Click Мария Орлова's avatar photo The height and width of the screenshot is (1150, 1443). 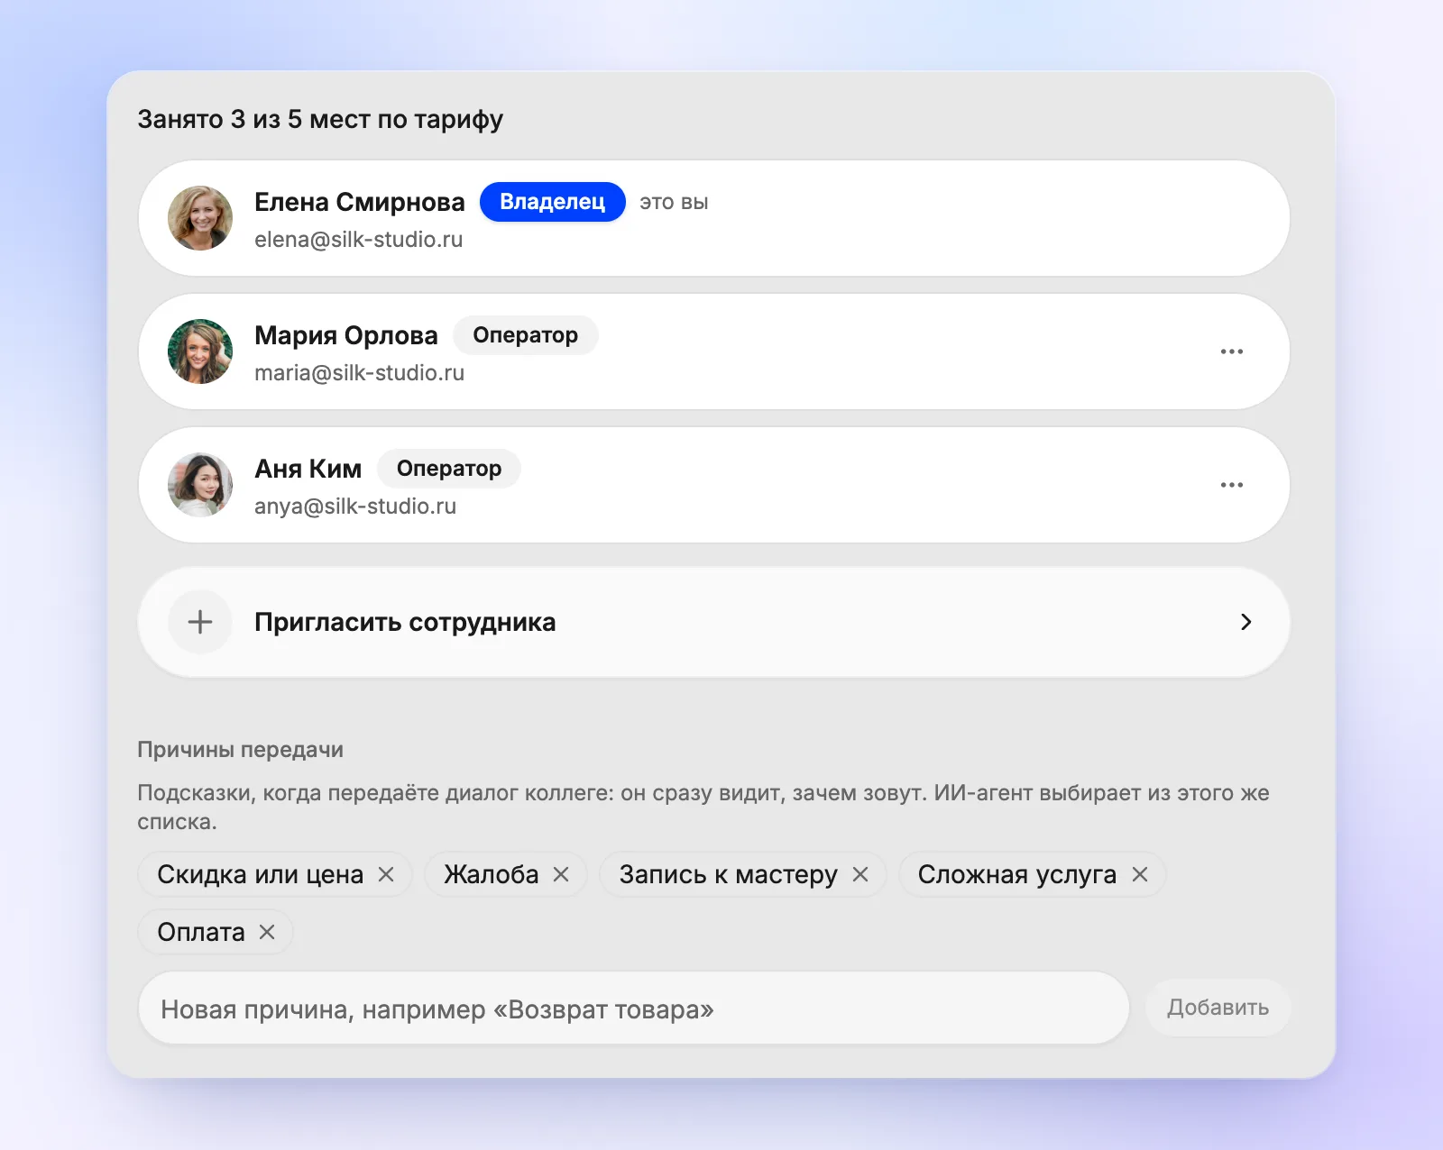click(x=200, y=351)
